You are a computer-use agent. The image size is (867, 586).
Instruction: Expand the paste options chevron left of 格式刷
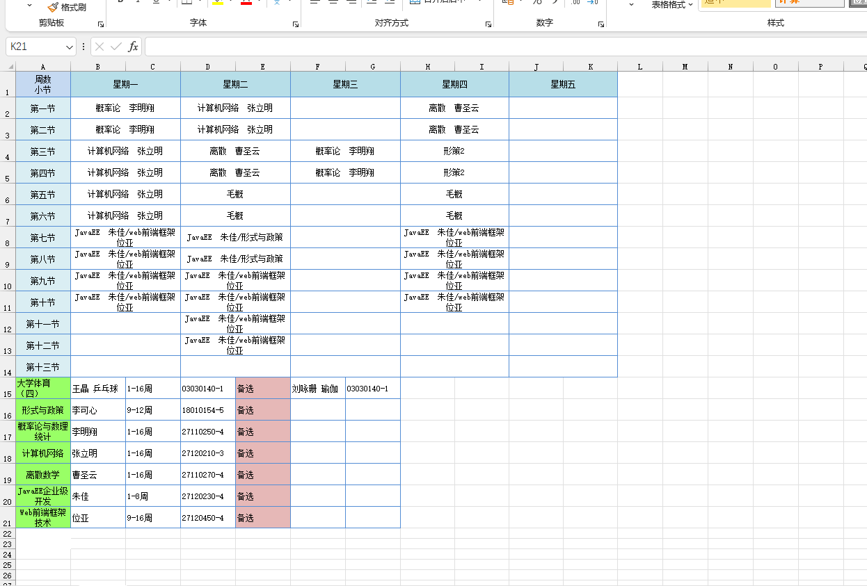click(29, 5)
